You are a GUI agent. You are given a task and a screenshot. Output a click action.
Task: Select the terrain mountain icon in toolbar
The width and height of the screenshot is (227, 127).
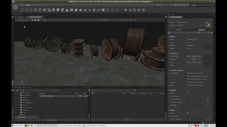[49, 10]
